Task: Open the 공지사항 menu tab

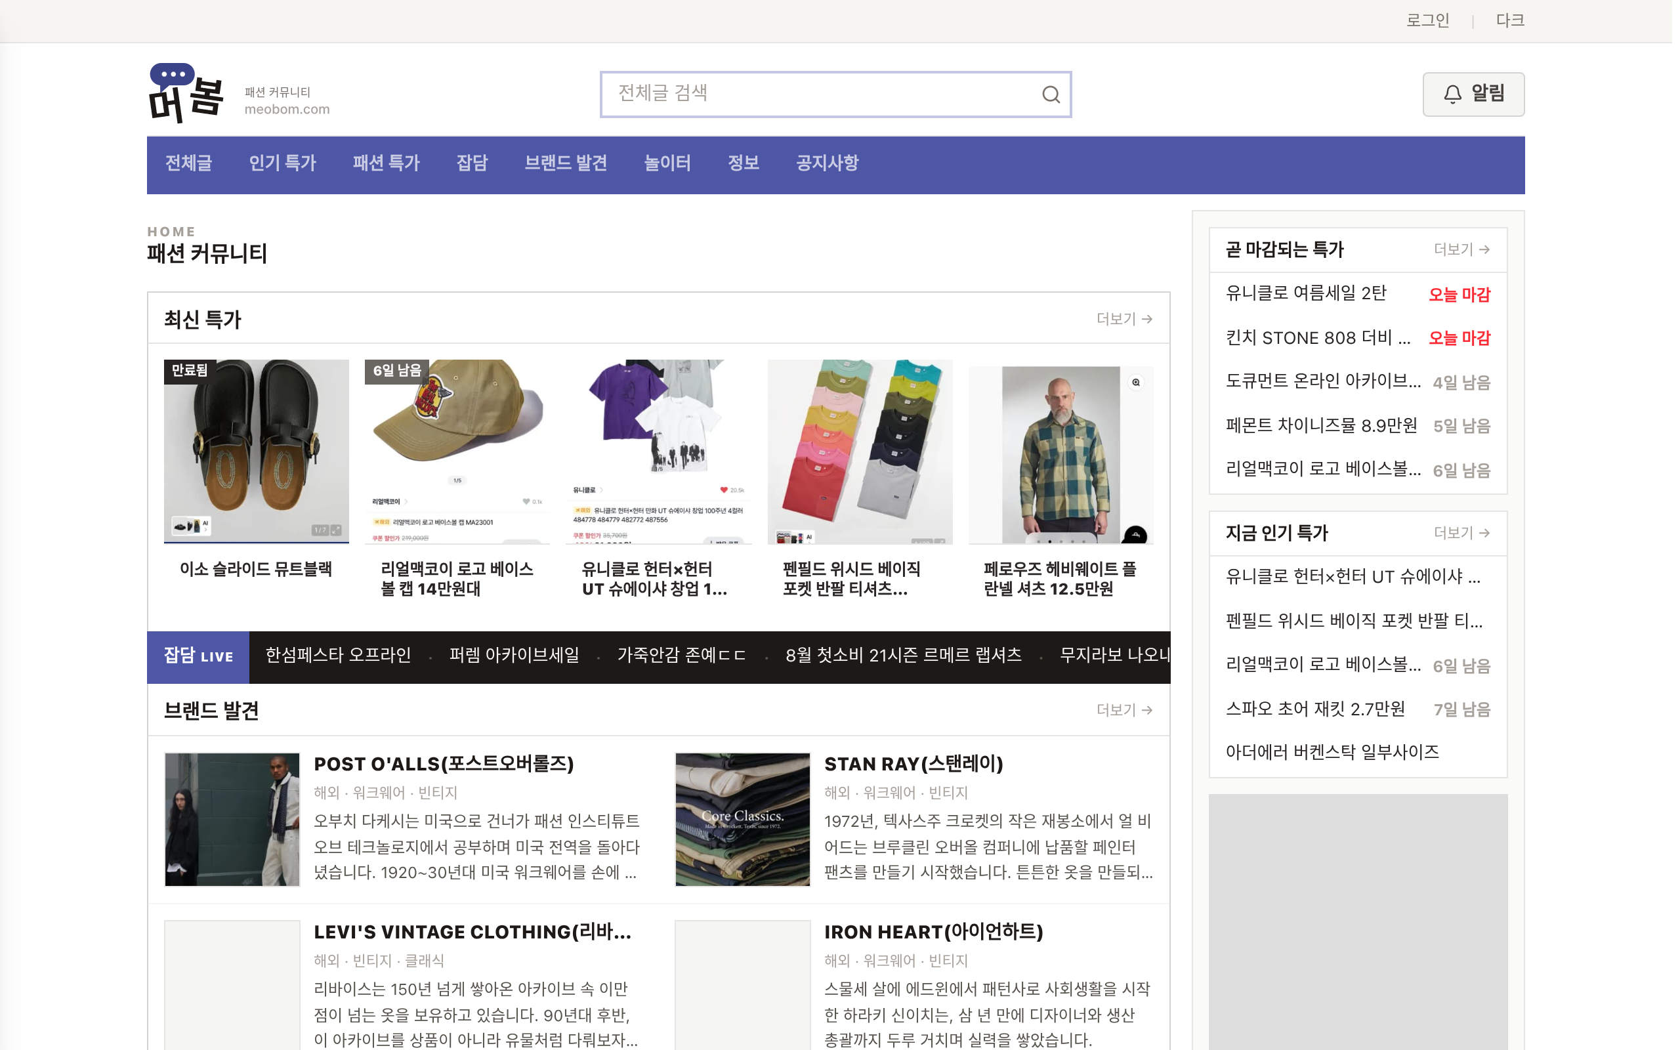Action: click(830, 164)
